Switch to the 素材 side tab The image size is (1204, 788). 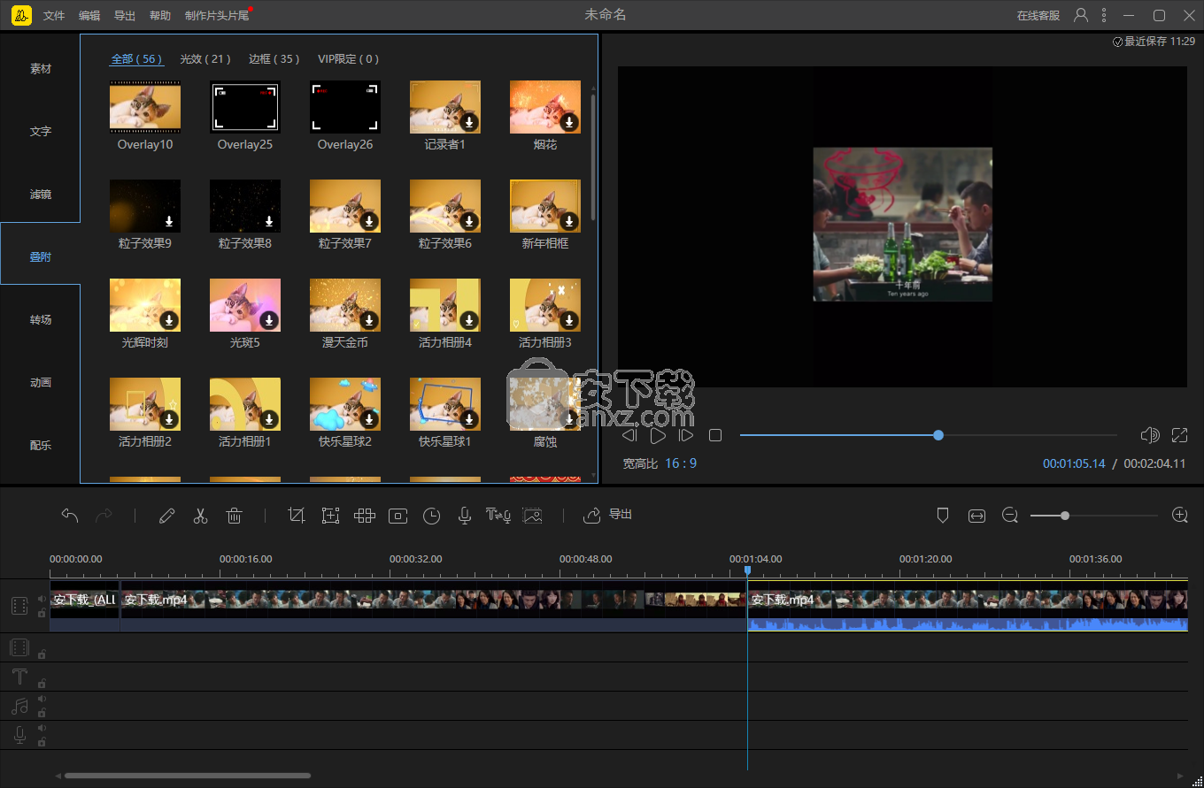tap(41, 69)
